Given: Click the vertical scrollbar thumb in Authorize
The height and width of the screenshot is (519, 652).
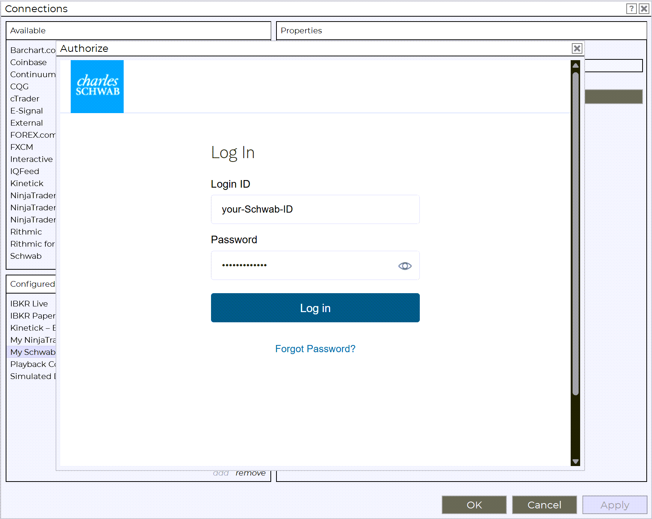Looking at the screenshot, I should click(x=575, y=233).
